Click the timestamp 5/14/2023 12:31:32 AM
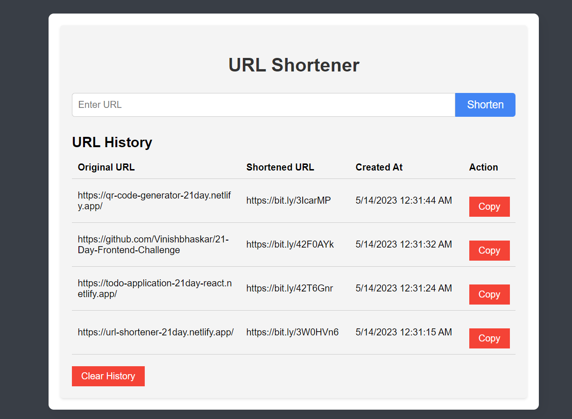 click(x=404, y=244)
